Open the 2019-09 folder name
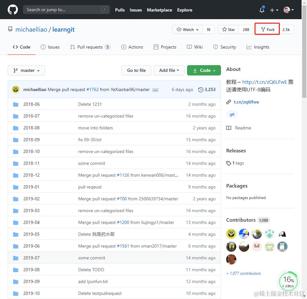The height and width of the screenshot is (299, 307). point(31,282)
